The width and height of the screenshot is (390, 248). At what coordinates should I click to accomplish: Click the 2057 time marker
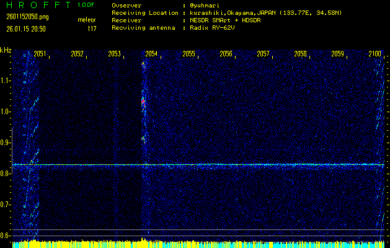tap(263, 54)
